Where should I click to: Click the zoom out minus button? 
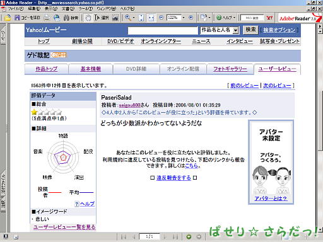pyautogui.click(x=161, y=18)
